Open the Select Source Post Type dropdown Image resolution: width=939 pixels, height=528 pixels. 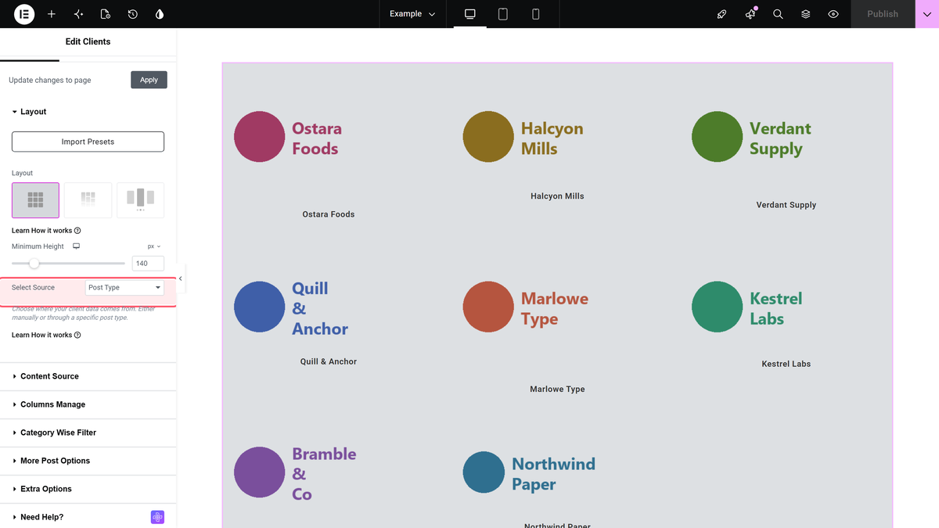[124, 288]
